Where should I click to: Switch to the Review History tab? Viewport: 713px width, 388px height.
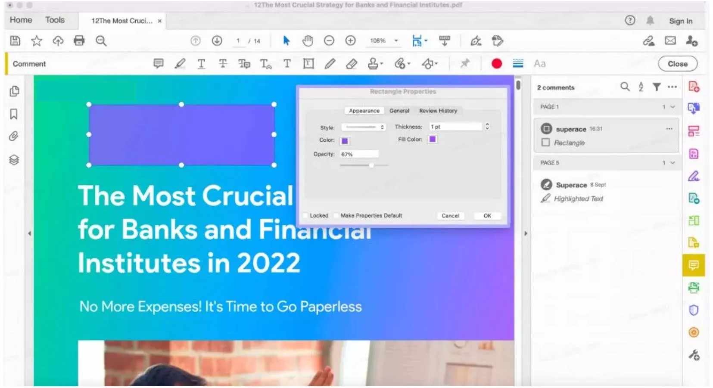point(438,111)
